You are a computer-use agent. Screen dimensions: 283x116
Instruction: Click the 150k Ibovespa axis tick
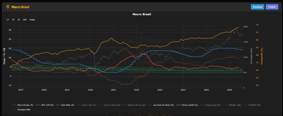[x=245, y=42]
